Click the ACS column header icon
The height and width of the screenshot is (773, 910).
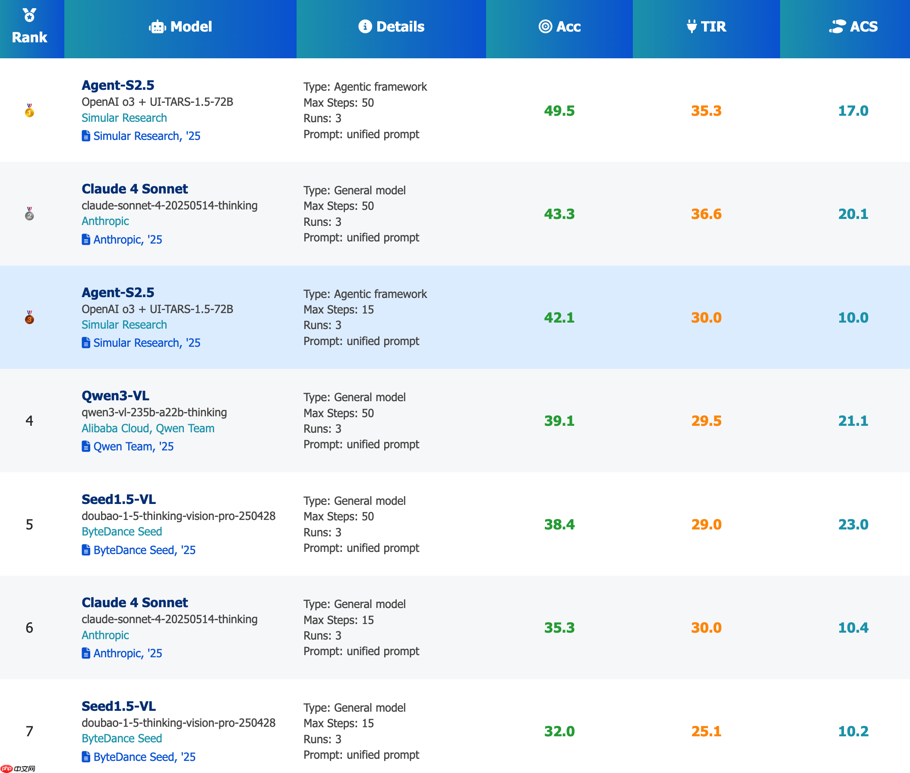837,27
